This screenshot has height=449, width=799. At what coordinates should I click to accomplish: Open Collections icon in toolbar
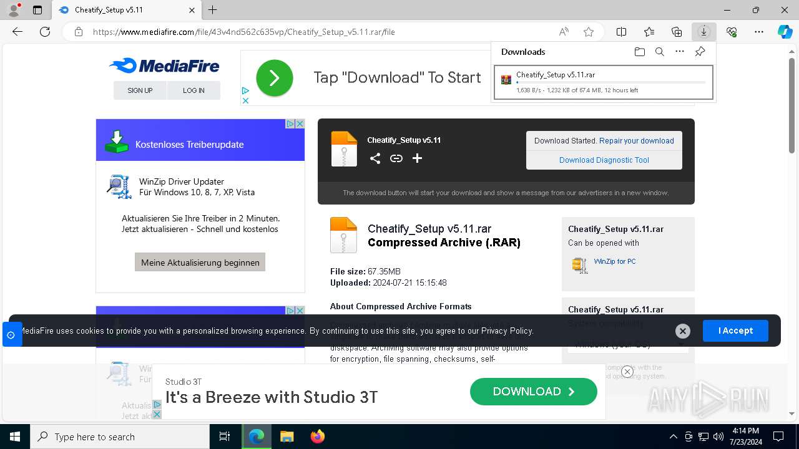pyautogui.click(x=677, y=32)
